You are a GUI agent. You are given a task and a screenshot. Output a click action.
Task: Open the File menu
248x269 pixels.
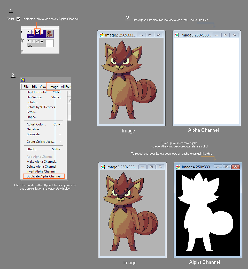click(26, 87)
